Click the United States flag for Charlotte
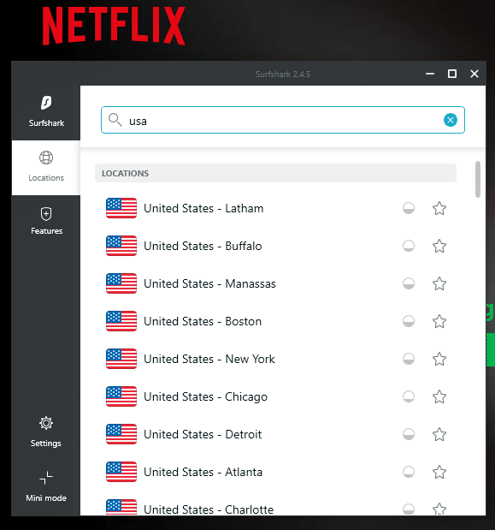 coord(121,507)
